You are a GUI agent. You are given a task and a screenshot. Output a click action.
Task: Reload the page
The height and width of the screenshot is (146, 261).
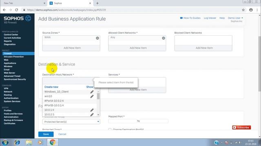coord(16,10)
